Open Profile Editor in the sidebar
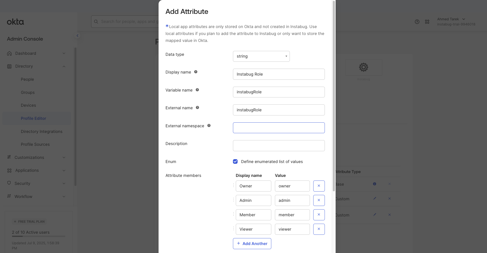This screenshot has height=253, width=487. (33, 119)
